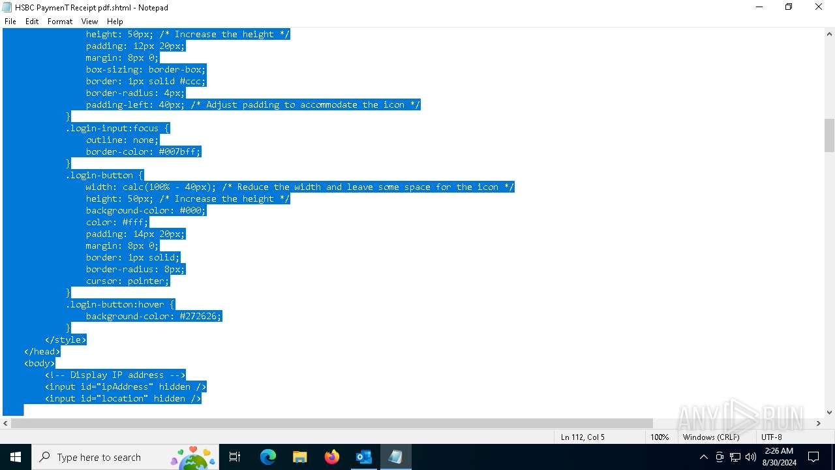Click the meet-now camera tray icon
The image size is (835, 470).
(x=720, y=457)
